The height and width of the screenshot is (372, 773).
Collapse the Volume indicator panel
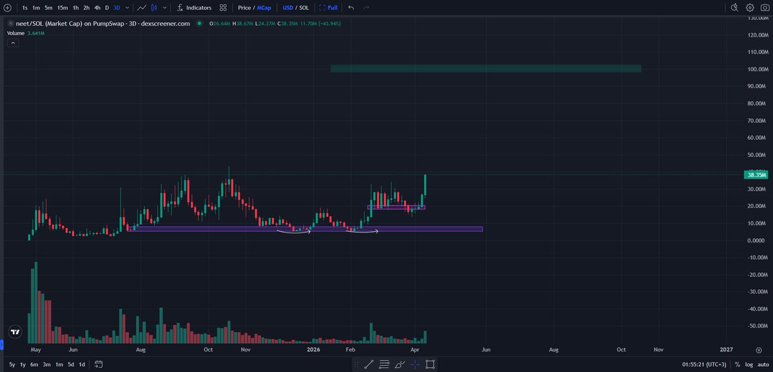(x=12, y=42)
